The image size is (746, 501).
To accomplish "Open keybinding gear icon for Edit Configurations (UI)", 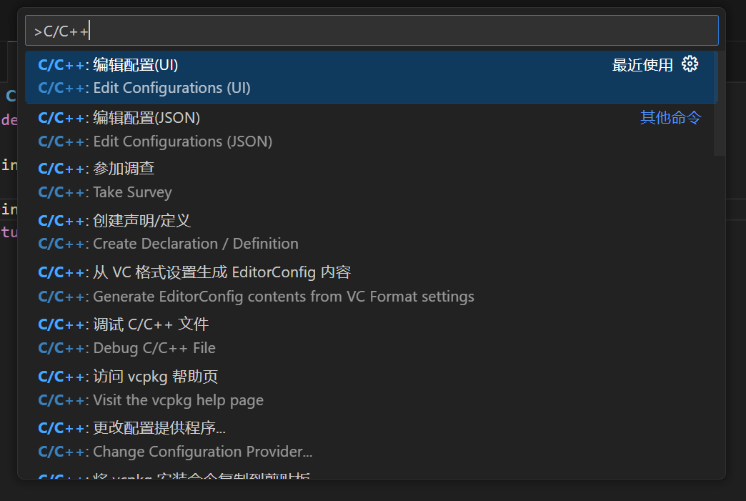I will coord(690,64).
